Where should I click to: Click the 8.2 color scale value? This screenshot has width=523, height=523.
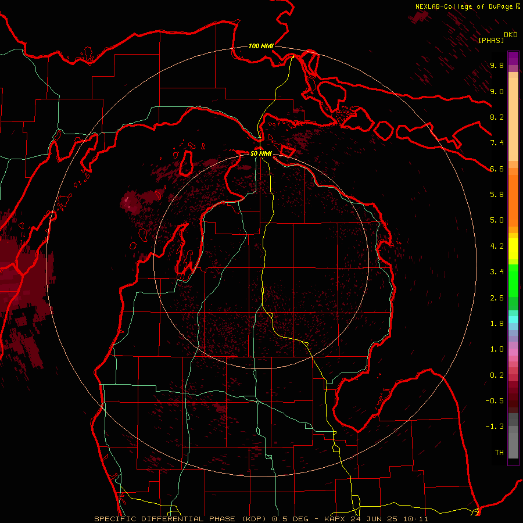pos(497,117)
